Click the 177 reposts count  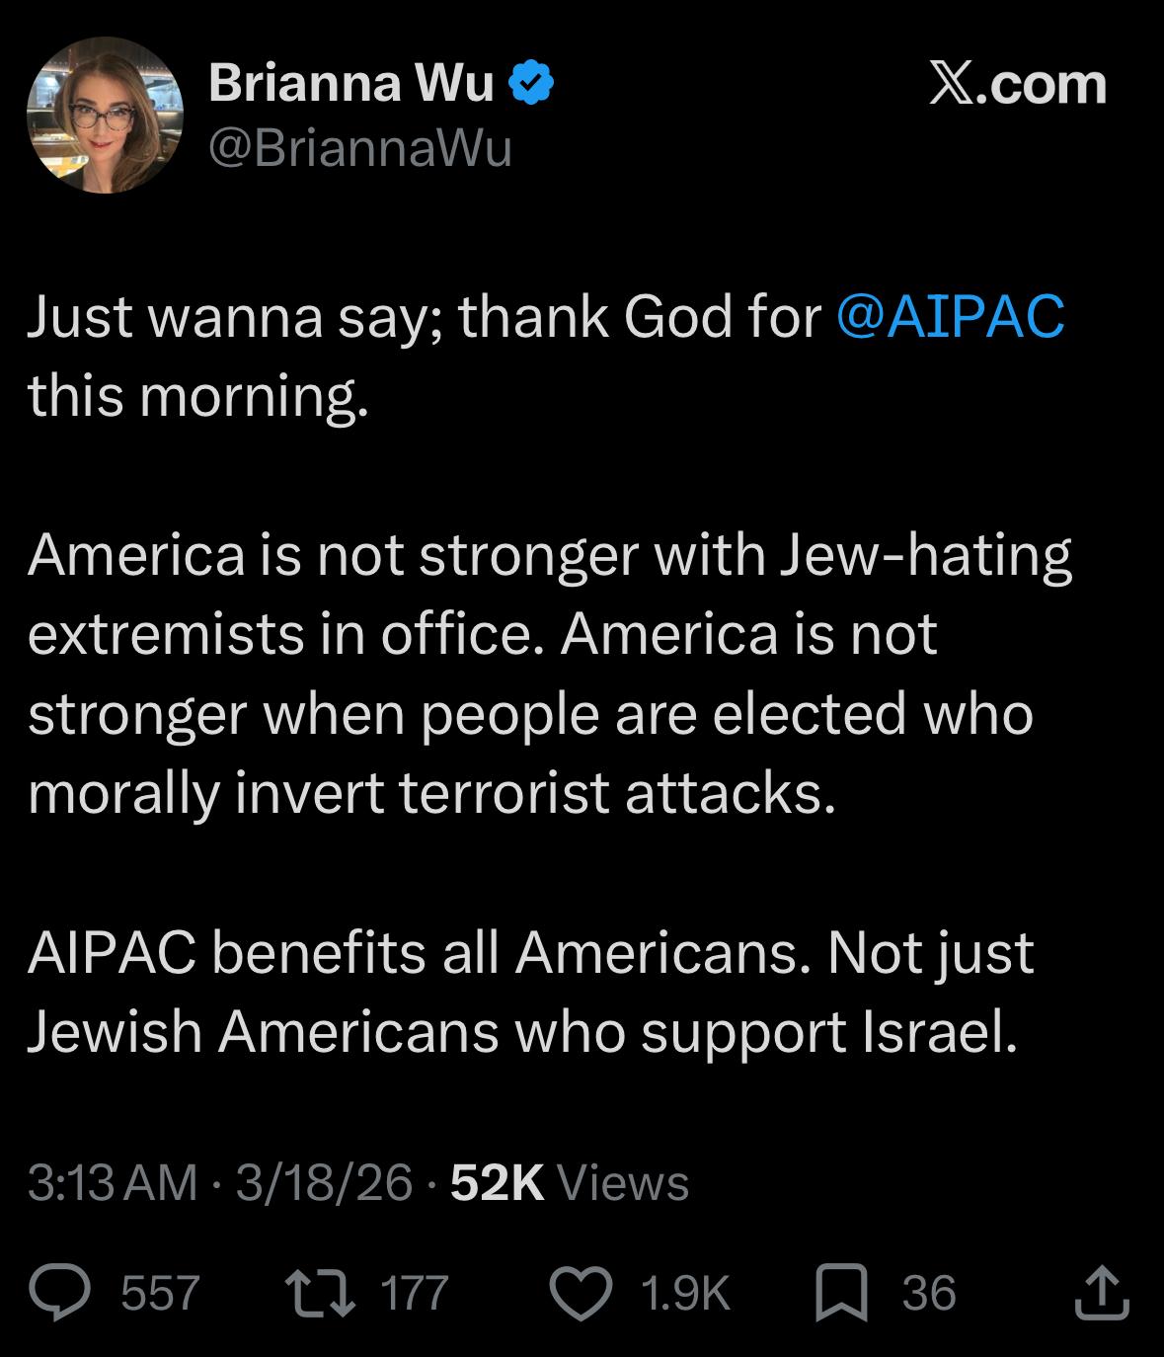pyautogui.click(x=415, y=1293)
